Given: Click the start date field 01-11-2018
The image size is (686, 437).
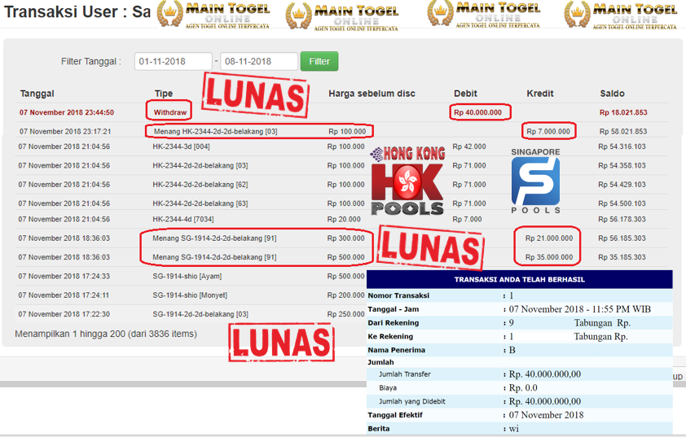Looking at the screenshot, I should [x=174, y=62].
